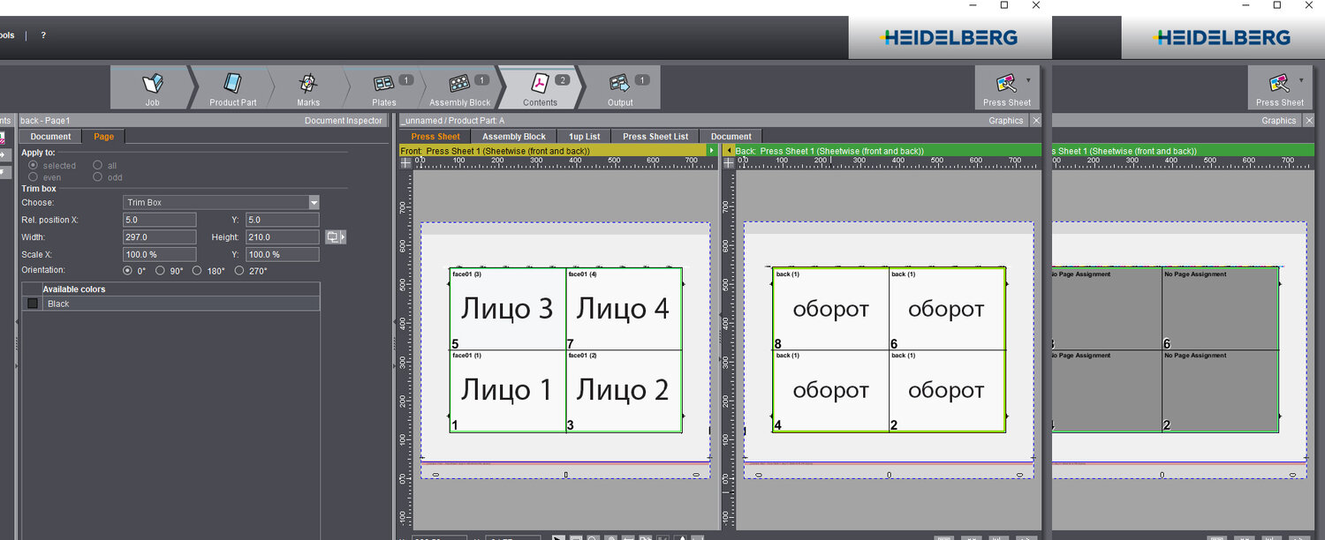Click arrow at end of Front sheet header
Screen dimensions: 1325x540
pyautogui.click(x=712, y=151)
